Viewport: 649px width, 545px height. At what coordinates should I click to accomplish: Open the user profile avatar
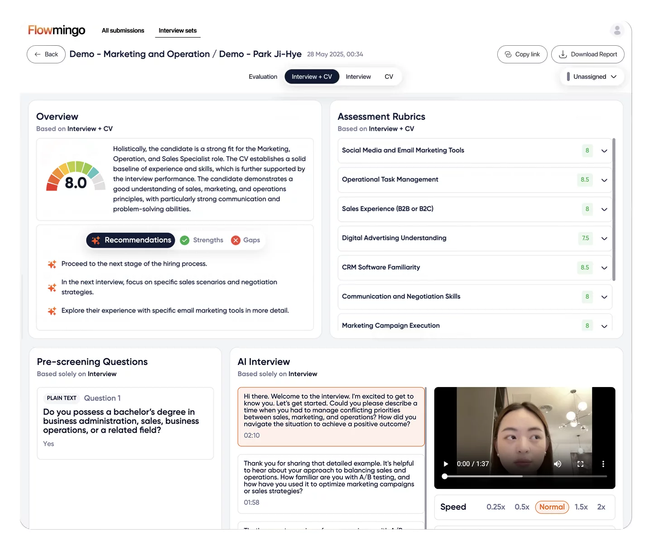[x=617, y=30]
